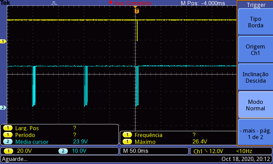273x164 pixels.
Task: Click the first cyan pulse burst on channel 2
Action: (34, 86)
